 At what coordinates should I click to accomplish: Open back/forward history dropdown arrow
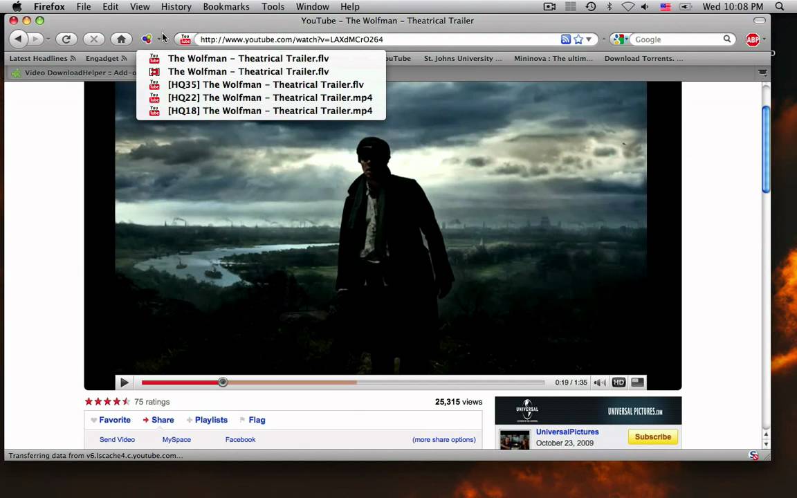[48, 39]
